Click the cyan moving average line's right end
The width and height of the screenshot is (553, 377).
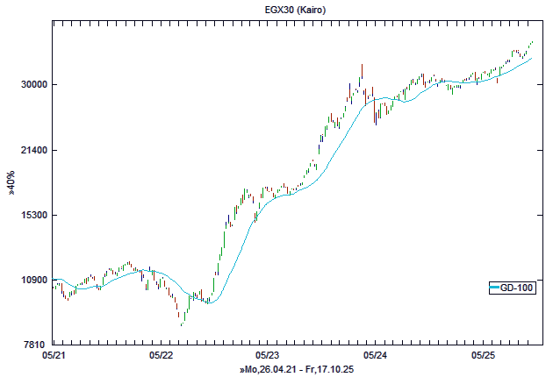pyautogui.click(x=532, y=59)
